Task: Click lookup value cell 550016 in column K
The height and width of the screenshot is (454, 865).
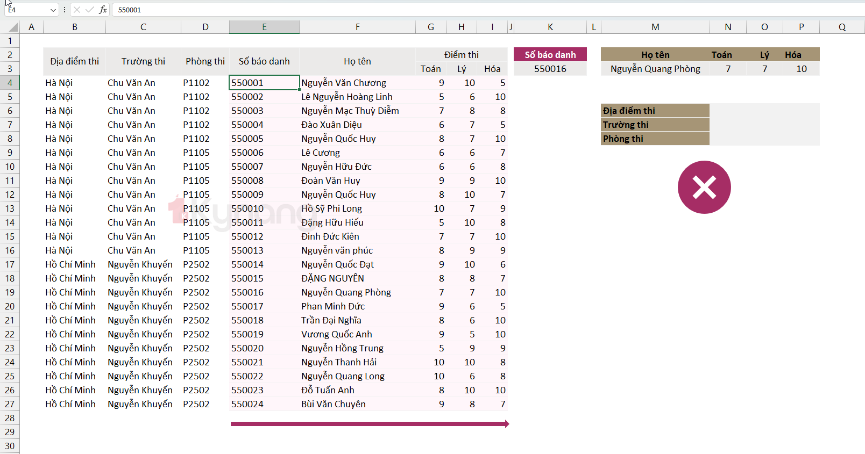Action: pyautogui.click(x=550, y=69)
